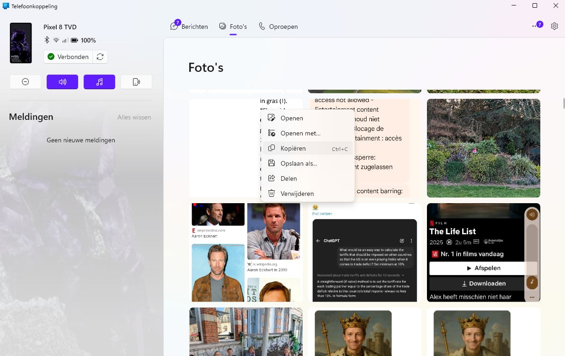The image size is (565, 356).
Task: Click the photos vertical scrollbar
Action: [564, 103]
